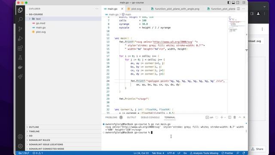This screenshot has height=155, width=275.
Task: Expand the GO section
Action: (31, 136)
